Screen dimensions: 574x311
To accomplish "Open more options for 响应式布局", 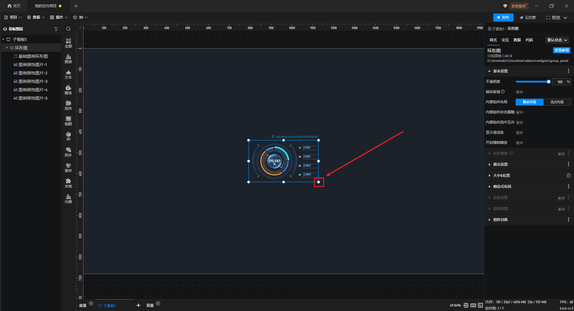I will (x=568, y=187).
